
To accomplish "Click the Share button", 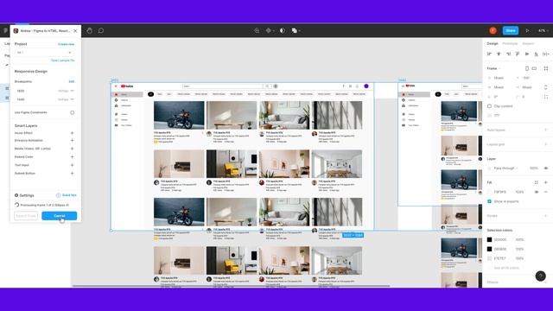I will pos(511,31).
